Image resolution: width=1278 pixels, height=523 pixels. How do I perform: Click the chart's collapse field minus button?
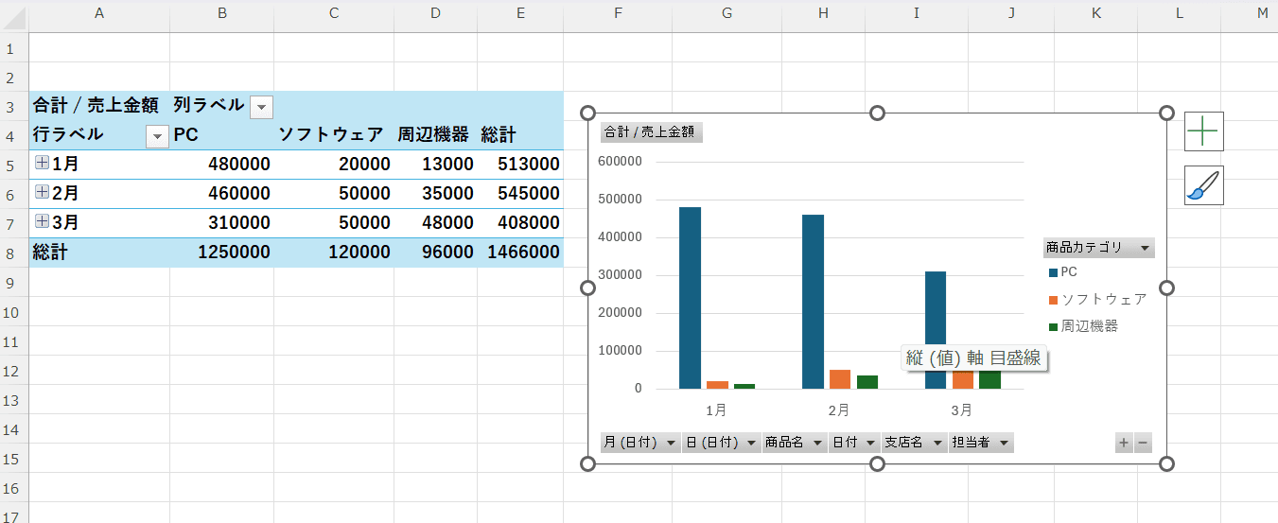[x=1143, y=443]
